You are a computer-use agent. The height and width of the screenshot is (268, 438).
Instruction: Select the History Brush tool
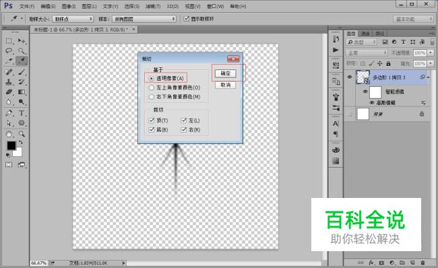click(22, 82)
